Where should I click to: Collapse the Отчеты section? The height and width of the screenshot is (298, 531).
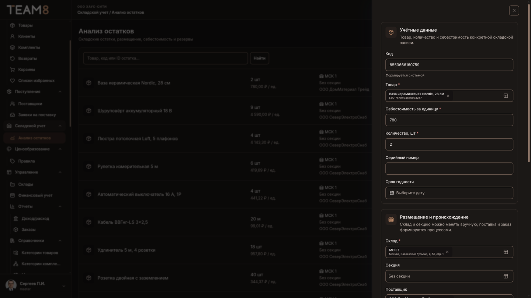60,206
